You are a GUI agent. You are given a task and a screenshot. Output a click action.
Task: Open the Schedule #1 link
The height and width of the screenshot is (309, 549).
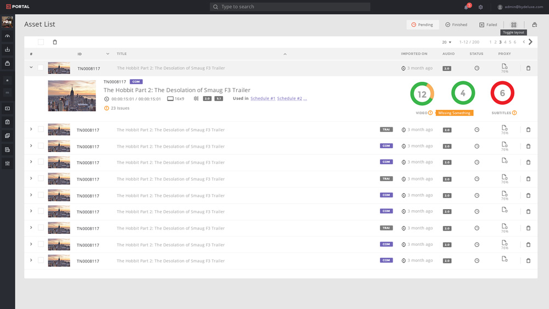coord(262,99)
